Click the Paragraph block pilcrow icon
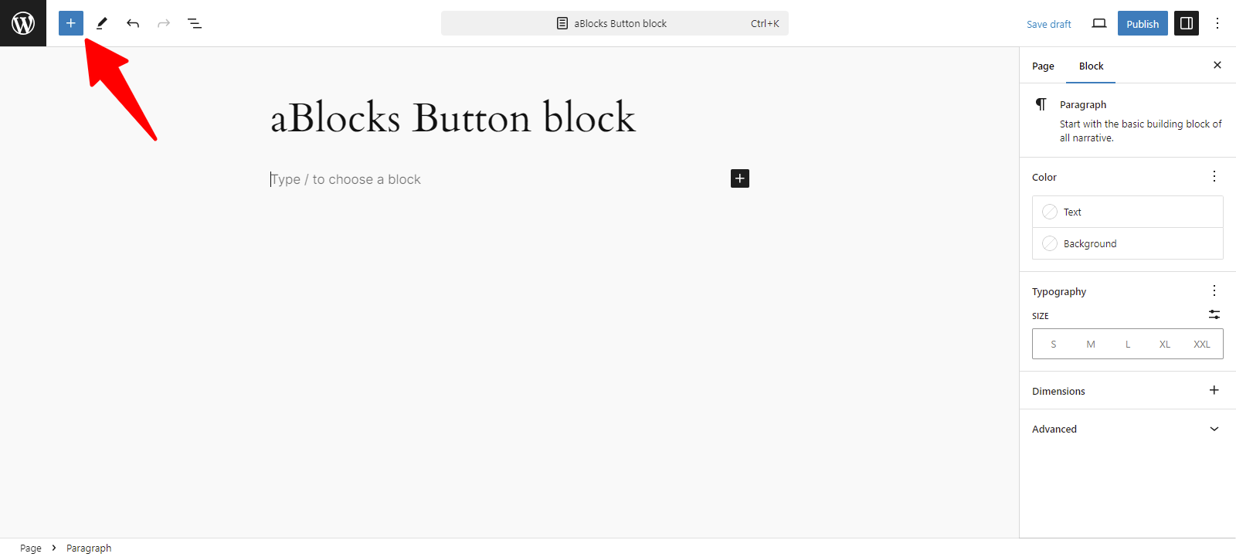Screen dimensions: 1236x557 coord(1041,104)
